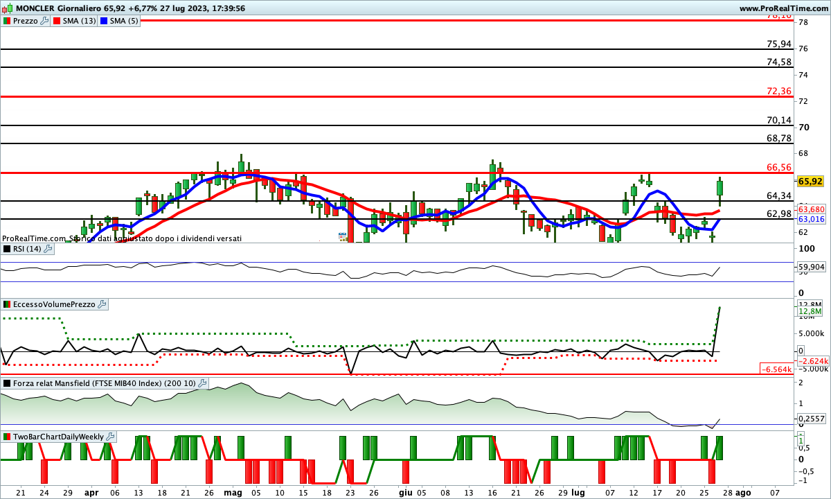This screenshot has height=499, width=831.
Task: Click the ago month label on time axis
Action: coord(743,491)
